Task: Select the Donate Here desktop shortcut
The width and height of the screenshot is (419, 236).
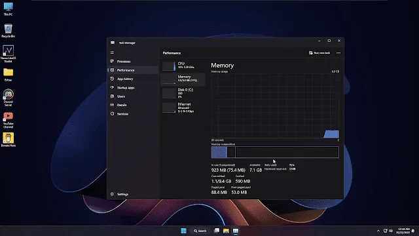Action: 8,140
